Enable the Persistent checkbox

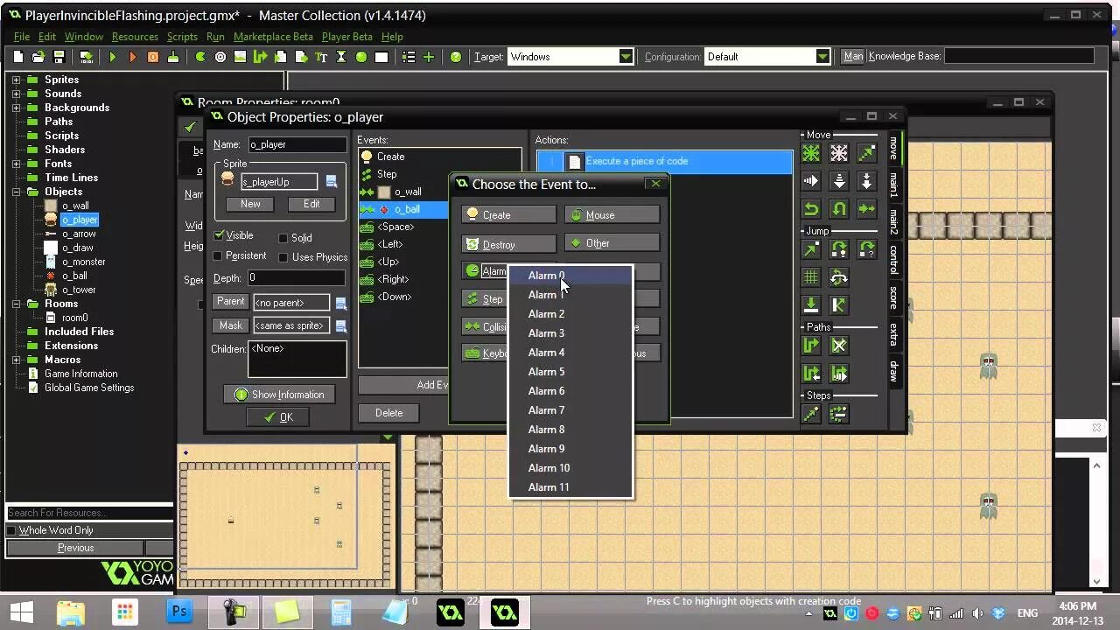218,255
